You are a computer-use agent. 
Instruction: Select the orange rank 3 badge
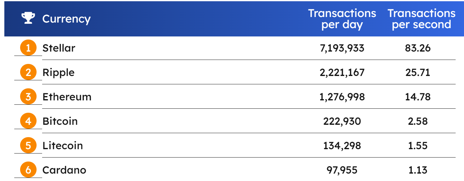(x=28, y=97)
